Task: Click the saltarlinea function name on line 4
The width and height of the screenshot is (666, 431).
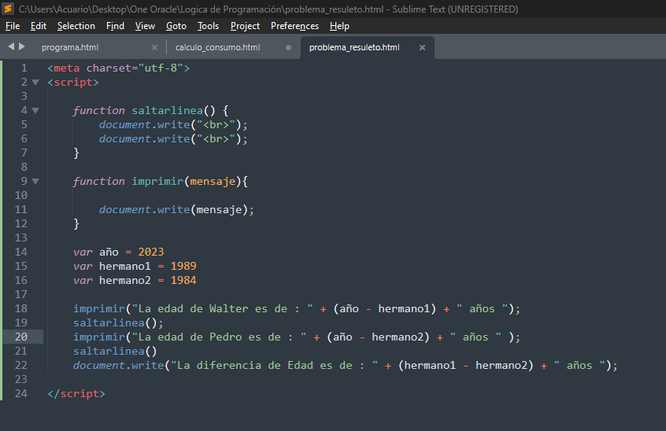Action: 168,111
